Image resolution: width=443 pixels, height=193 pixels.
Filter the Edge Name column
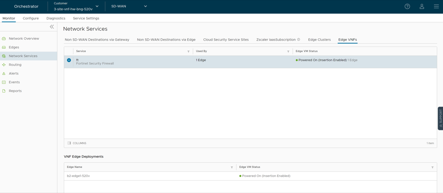(232, 167)
